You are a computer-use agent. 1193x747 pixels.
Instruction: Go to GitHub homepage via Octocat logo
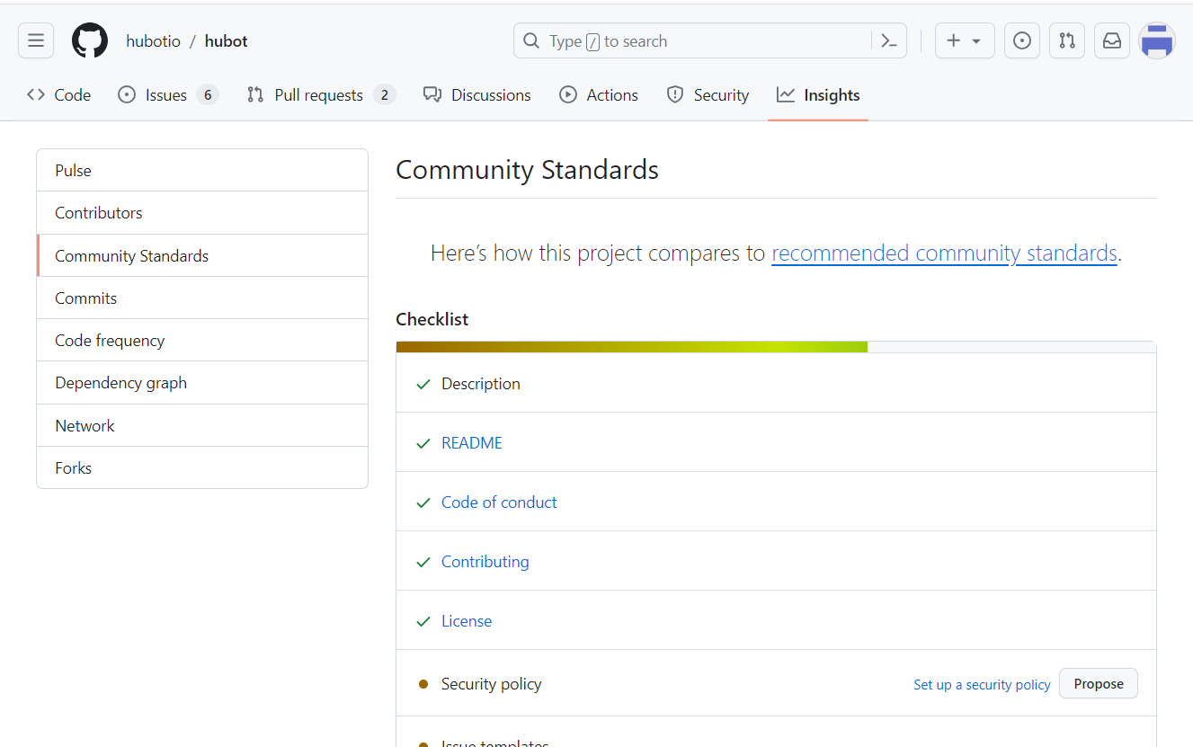(90, 40)
